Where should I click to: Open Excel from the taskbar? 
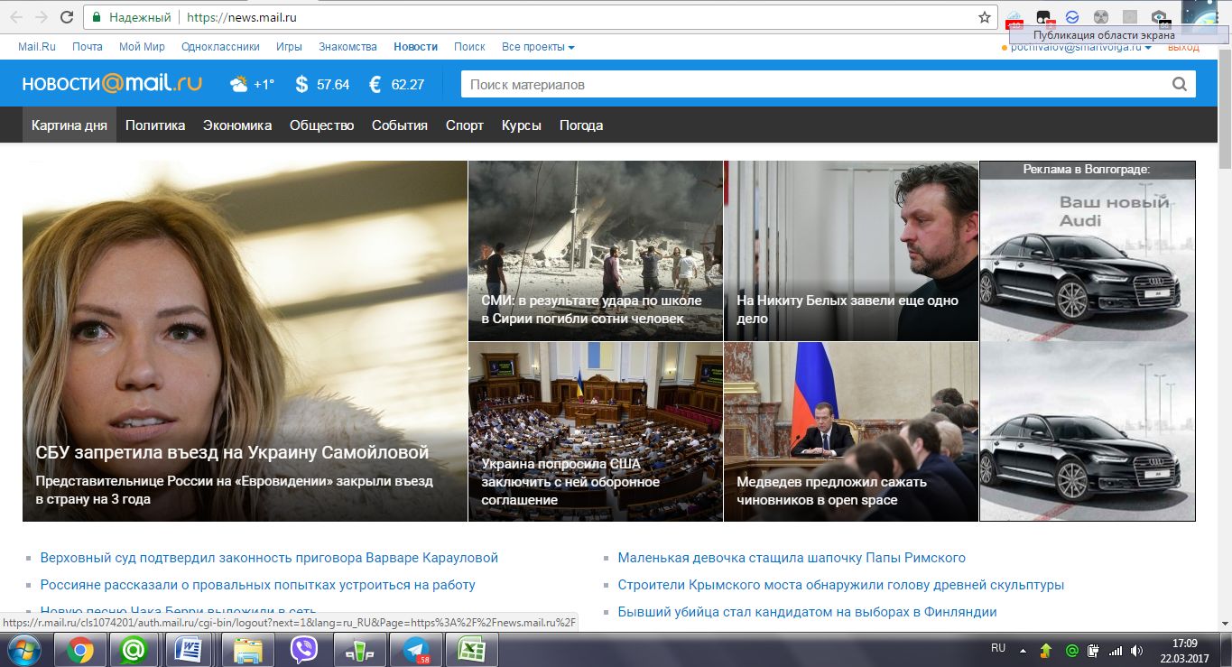coord(470,650)
